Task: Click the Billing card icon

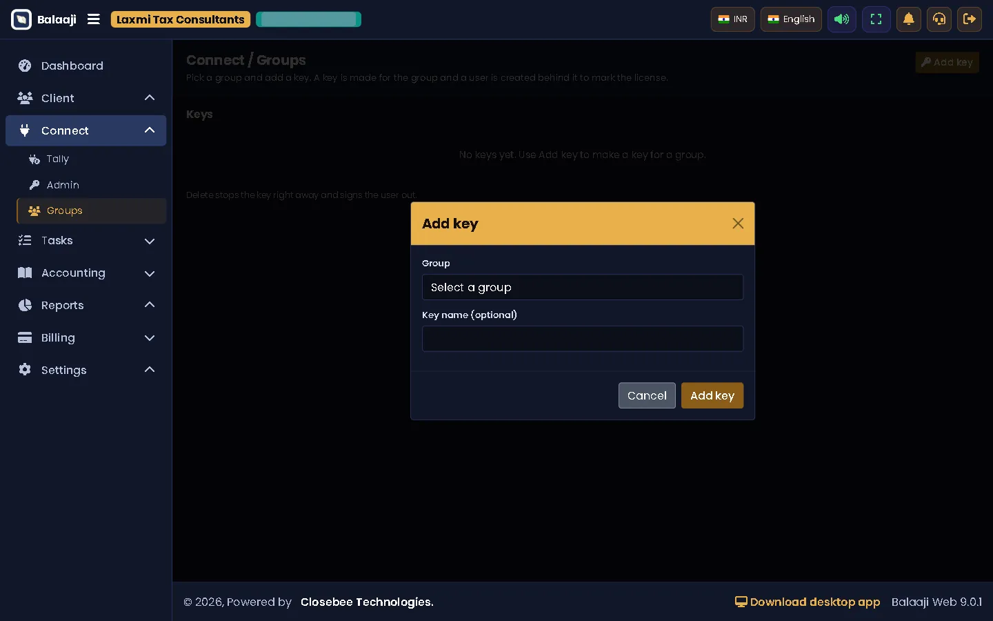Action: coord(25,337)
